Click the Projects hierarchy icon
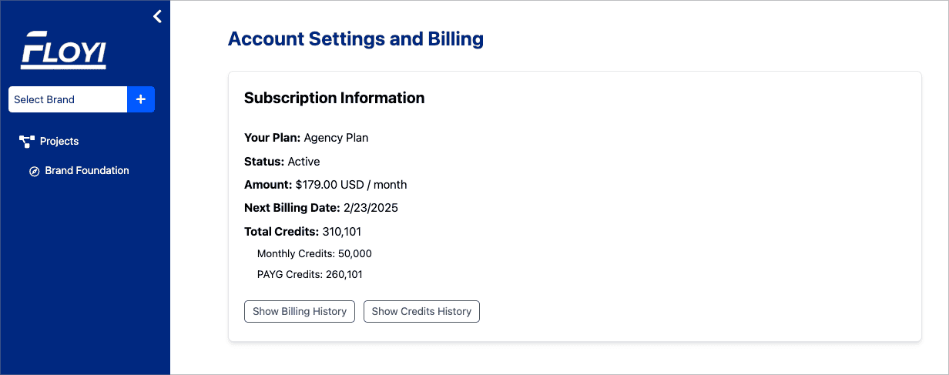The width and height of the screenshot is (949, 375). pyautogui.click(x=27, y=142)
